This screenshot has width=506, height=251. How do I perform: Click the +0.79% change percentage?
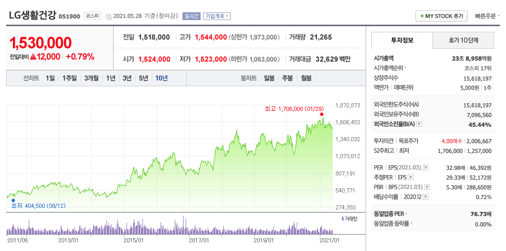click(80, 57)
